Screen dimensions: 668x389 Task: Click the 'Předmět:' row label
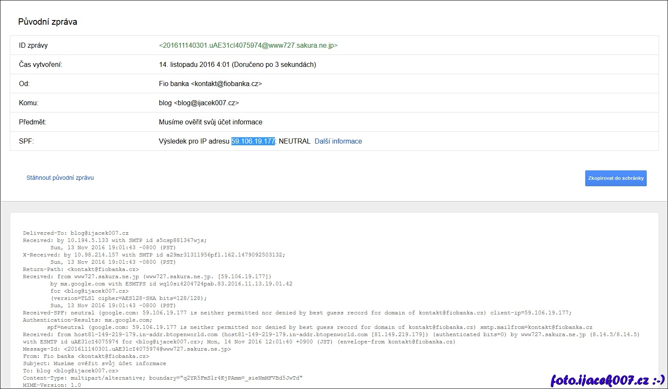pos(32,122)
